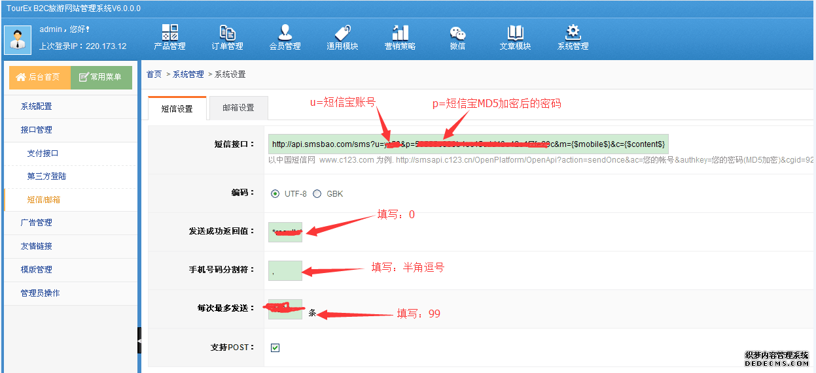Open the 订单管理 order management icon
The width and height of the screenshot is (816, 373).
[x=227, y=33]
